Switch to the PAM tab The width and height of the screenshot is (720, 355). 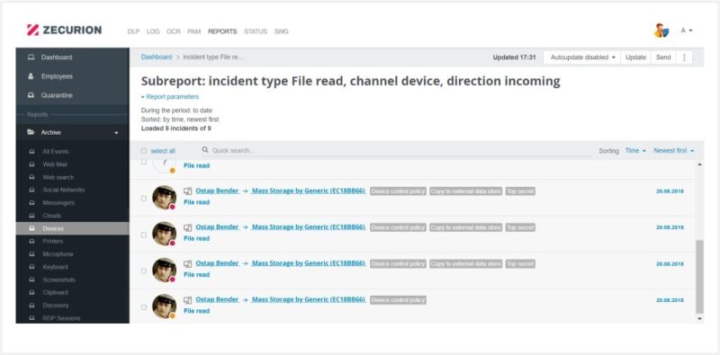tap(193, 31)
